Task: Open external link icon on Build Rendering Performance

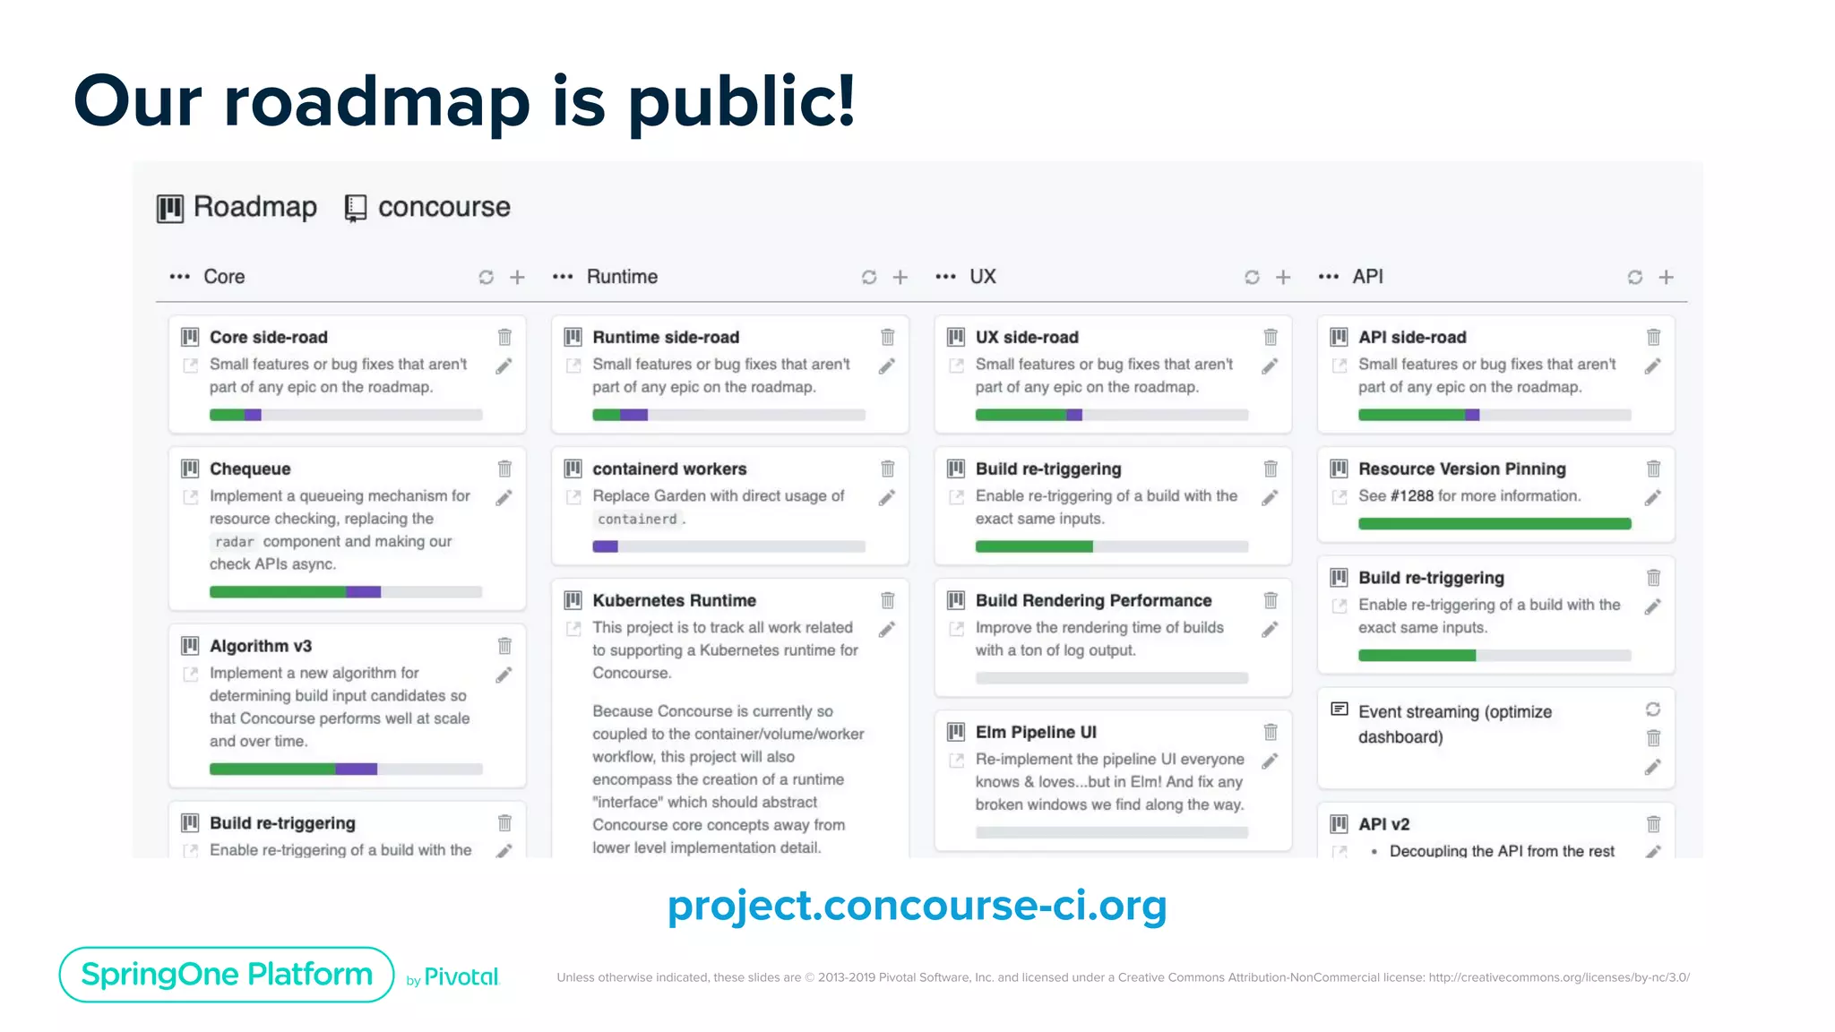Action: point(957,629)
